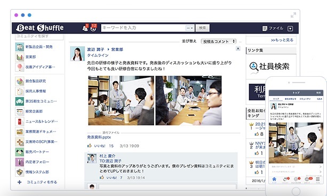Select the コミュニティ tab on phone preview
This screenshot has width=327, height=196.
click(305, 99)
